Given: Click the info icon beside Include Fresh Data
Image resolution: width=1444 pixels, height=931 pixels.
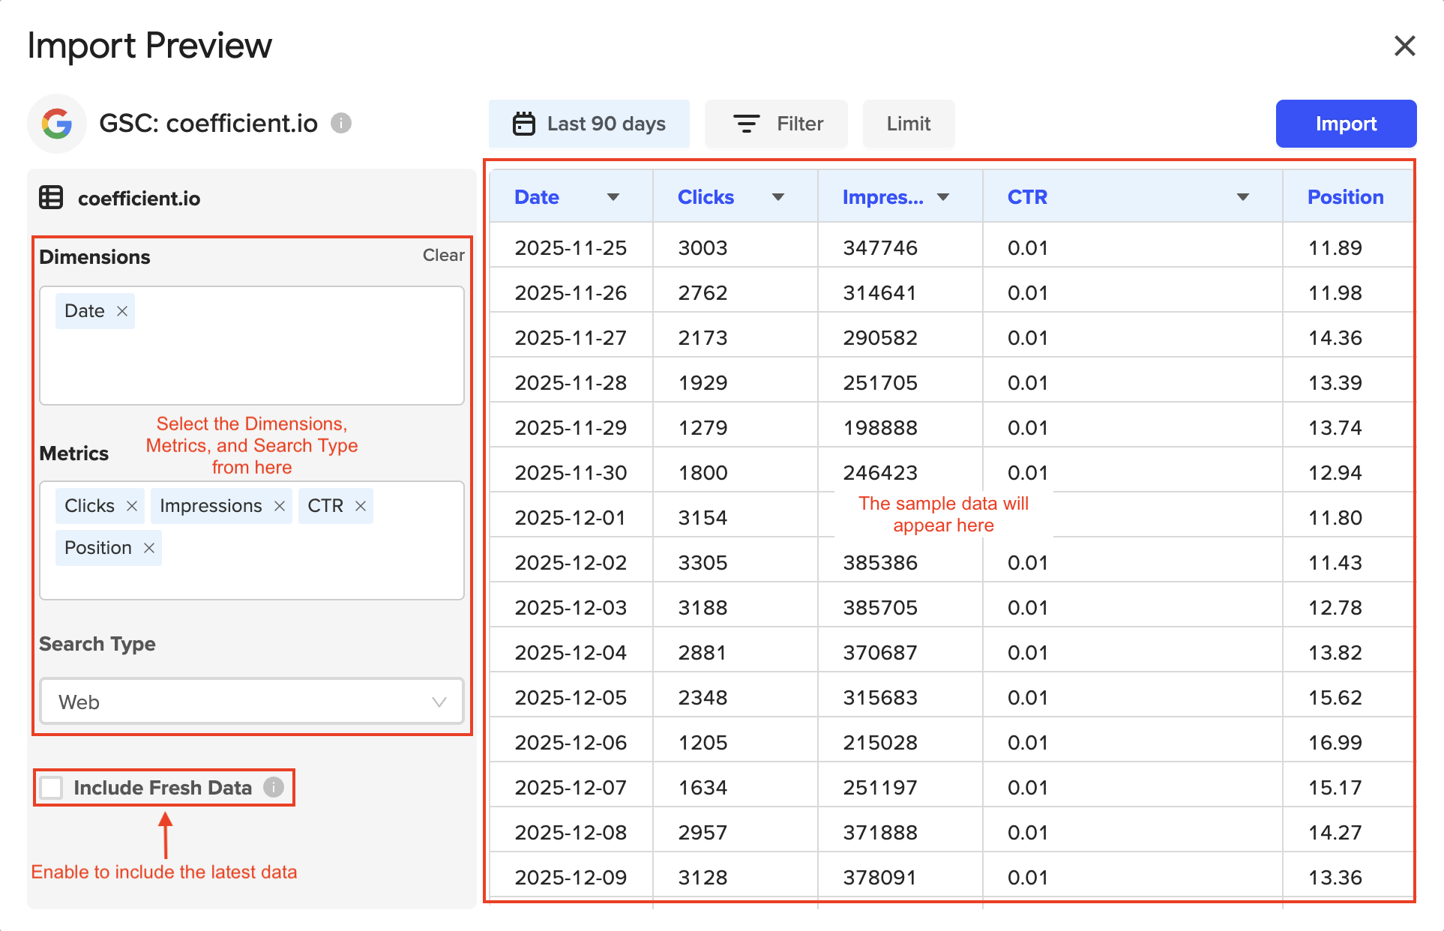Looking at the screenshot, I should tap(274, 787).
